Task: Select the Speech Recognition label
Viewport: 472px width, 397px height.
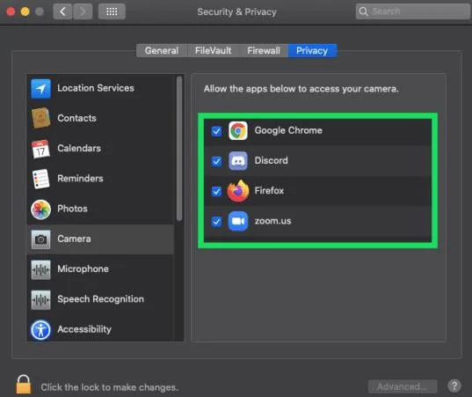Action: [x=100, y=299]
